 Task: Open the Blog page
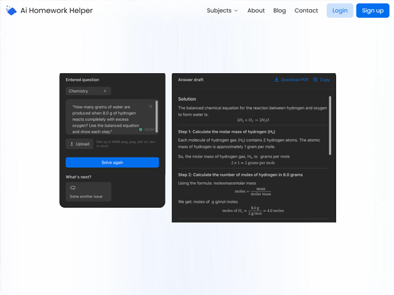279,10
